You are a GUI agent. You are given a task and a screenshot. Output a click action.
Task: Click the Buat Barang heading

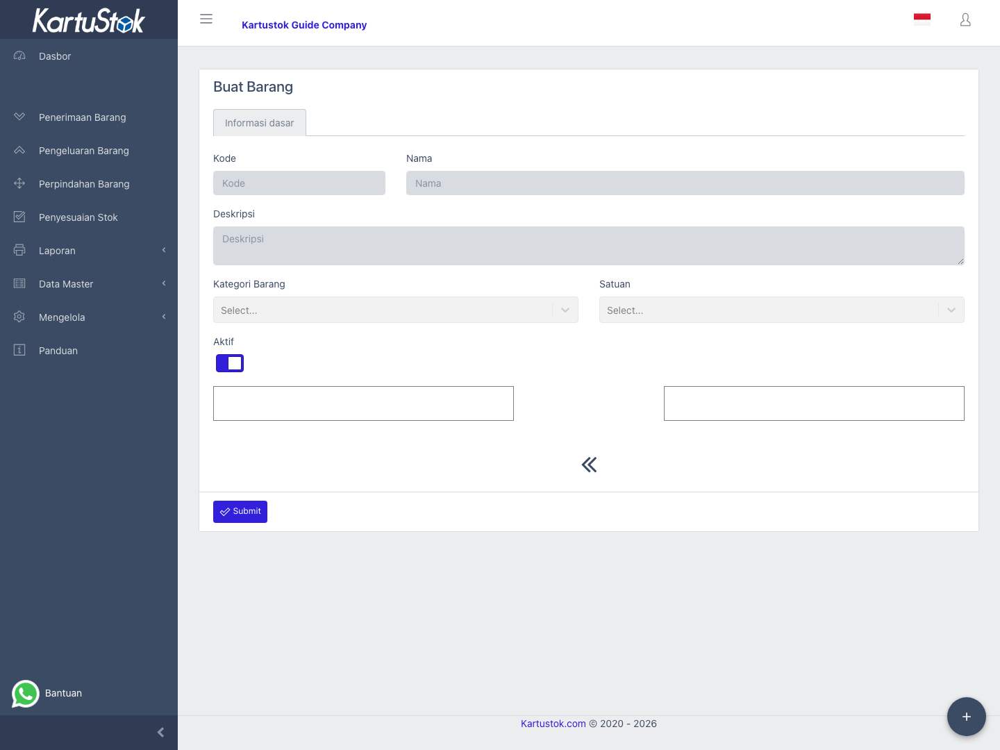click(x=253, y=87)
